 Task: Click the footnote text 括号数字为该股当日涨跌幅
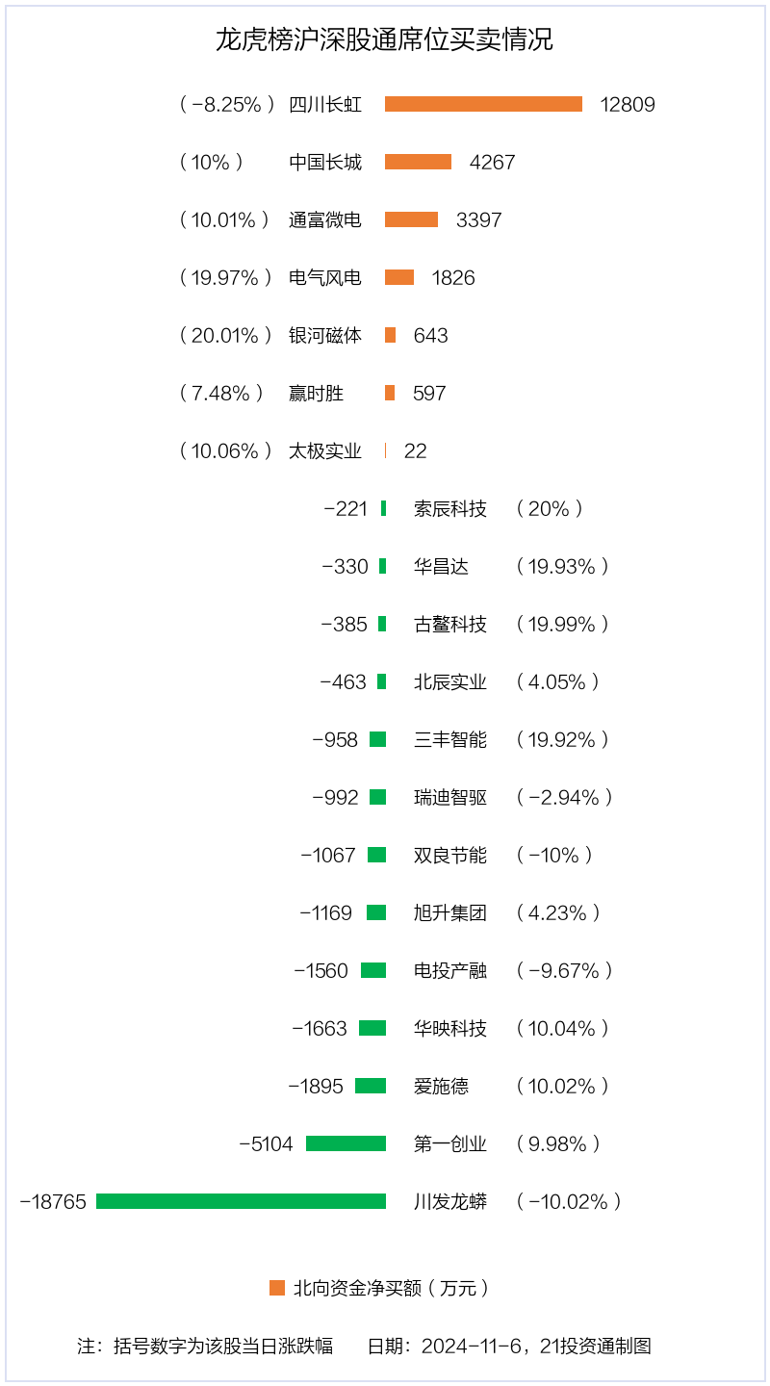click(x=223, y=1347)
